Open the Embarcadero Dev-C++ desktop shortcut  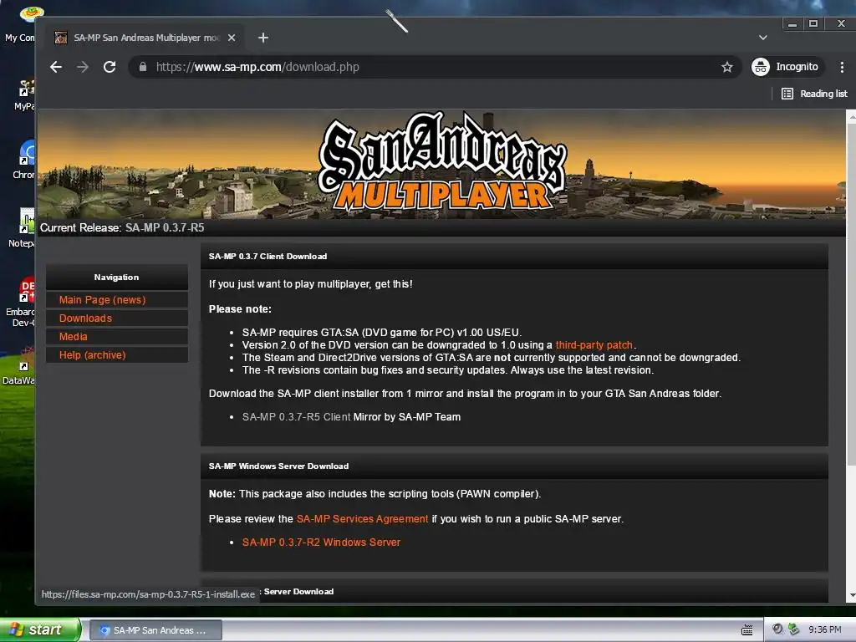coord(22,302)
